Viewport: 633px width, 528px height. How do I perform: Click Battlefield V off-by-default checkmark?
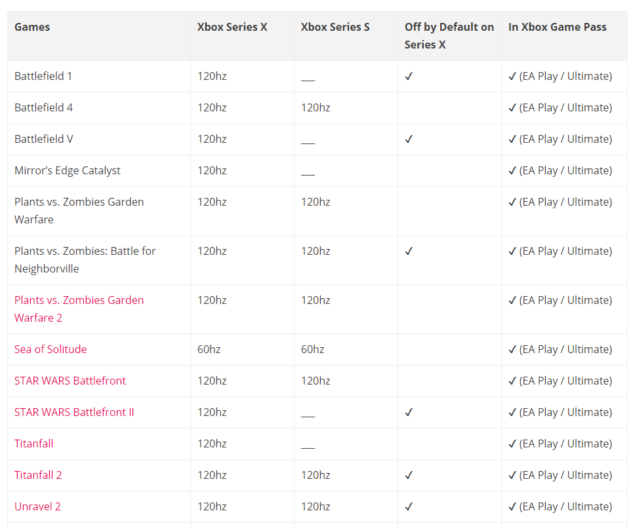click(409, 139)
